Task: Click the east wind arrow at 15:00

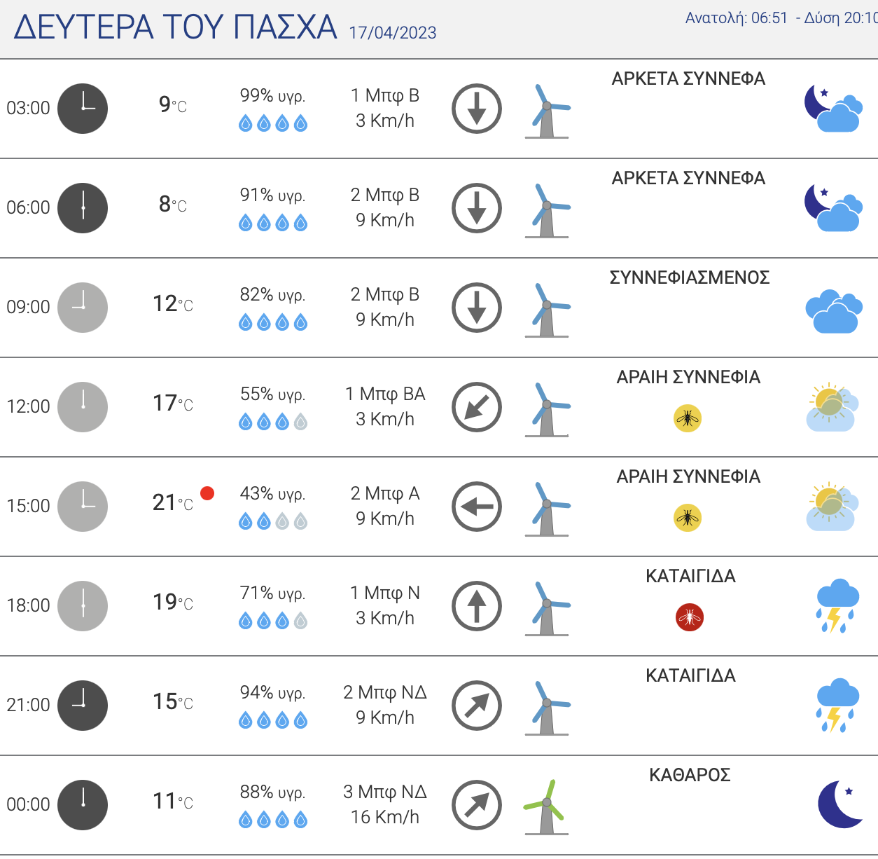Action: click(477, 507)
